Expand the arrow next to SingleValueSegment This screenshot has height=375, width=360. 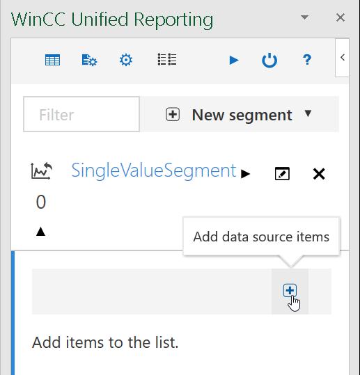245,174
